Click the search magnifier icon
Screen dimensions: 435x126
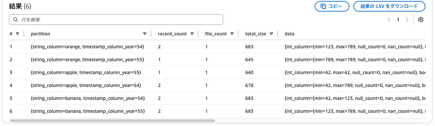tap(15, 20)
